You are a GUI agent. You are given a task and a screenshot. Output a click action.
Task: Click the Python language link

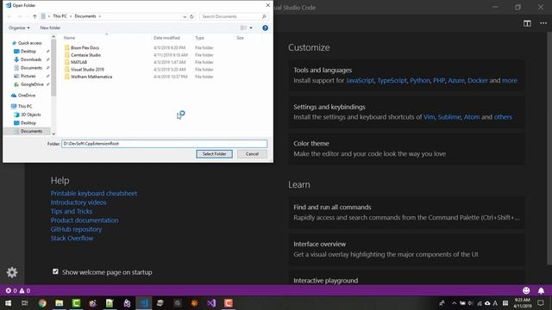point(420,80)
